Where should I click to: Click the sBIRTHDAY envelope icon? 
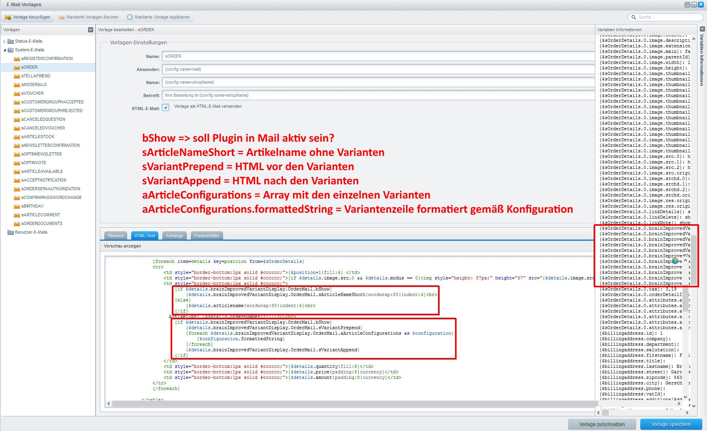[17, 206]
